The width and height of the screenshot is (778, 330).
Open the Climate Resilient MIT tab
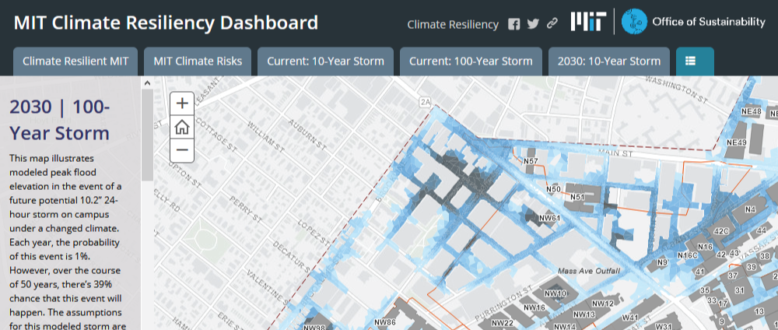click(75, 61)
